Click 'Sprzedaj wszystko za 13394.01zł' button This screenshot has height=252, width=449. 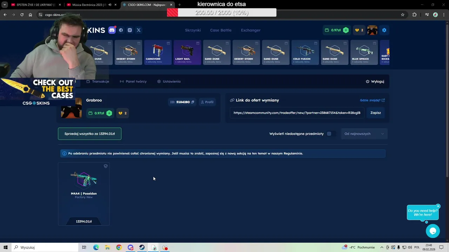90,134
